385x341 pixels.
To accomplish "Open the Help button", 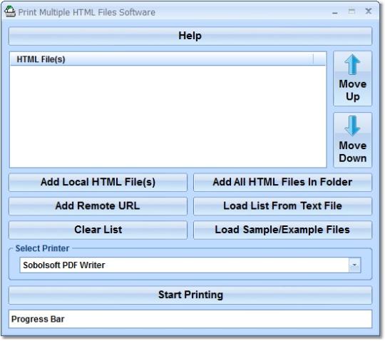I will pos(190,36).
